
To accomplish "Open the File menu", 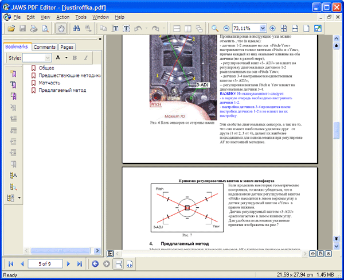I will [17, 17].
